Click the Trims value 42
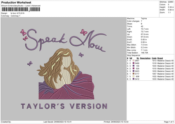Image resolution: width=175 pixels, height=124 pixels. click(142, 26)
